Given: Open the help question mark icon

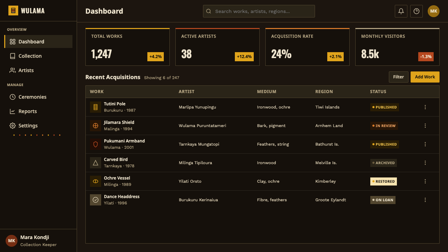Looking at the screenshot, I should point(416,11).
